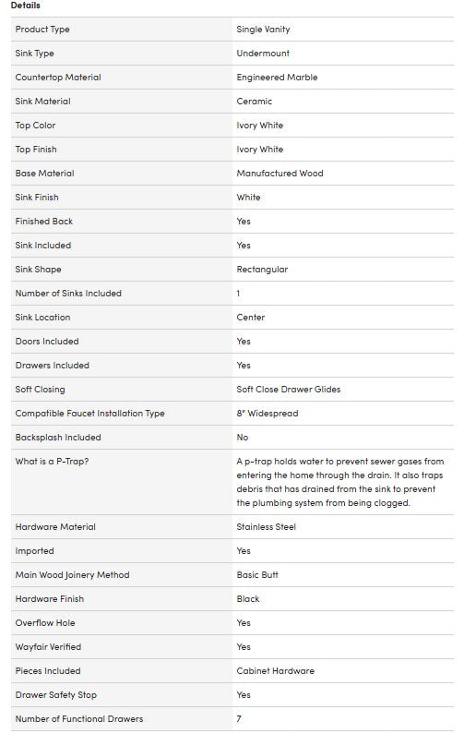Image resolution: width=476 pixels, height=734 pixels.
Task: Select the Basic Butt joinery value
Action: (x=257, y=575)
